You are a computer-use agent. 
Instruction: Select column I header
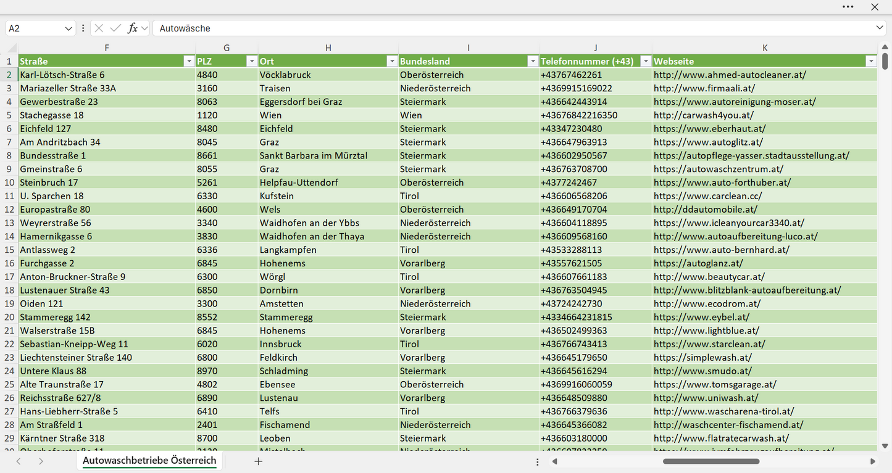point(469,48)
